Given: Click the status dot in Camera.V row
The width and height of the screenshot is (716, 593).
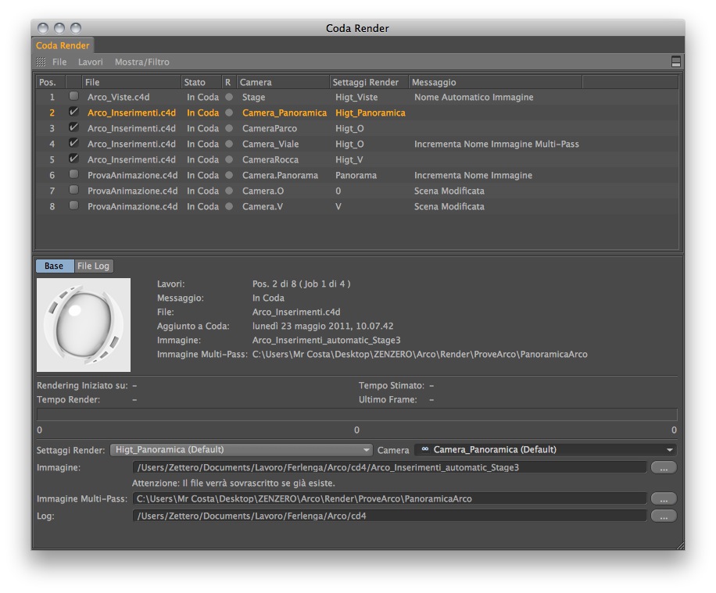Looking at the screenshot, I should (x=229, y=206).
